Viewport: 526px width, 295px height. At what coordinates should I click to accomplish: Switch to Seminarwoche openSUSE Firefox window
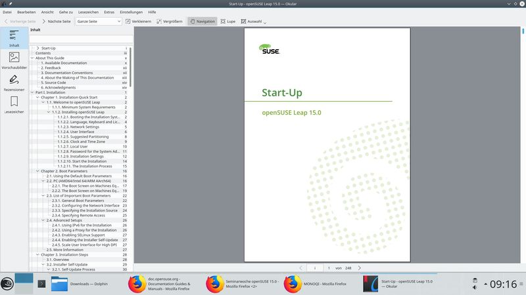pos(243,284)
